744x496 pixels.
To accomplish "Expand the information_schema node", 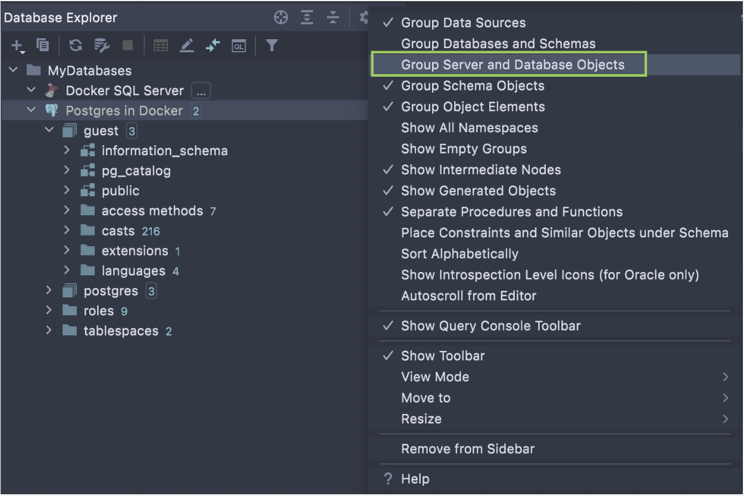I will tap(67, 151).
